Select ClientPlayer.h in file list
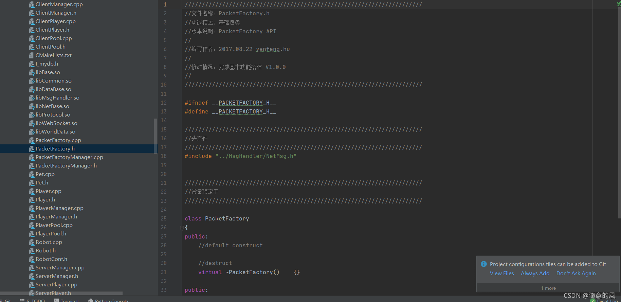The image size is (621, 302). [52, 30]
